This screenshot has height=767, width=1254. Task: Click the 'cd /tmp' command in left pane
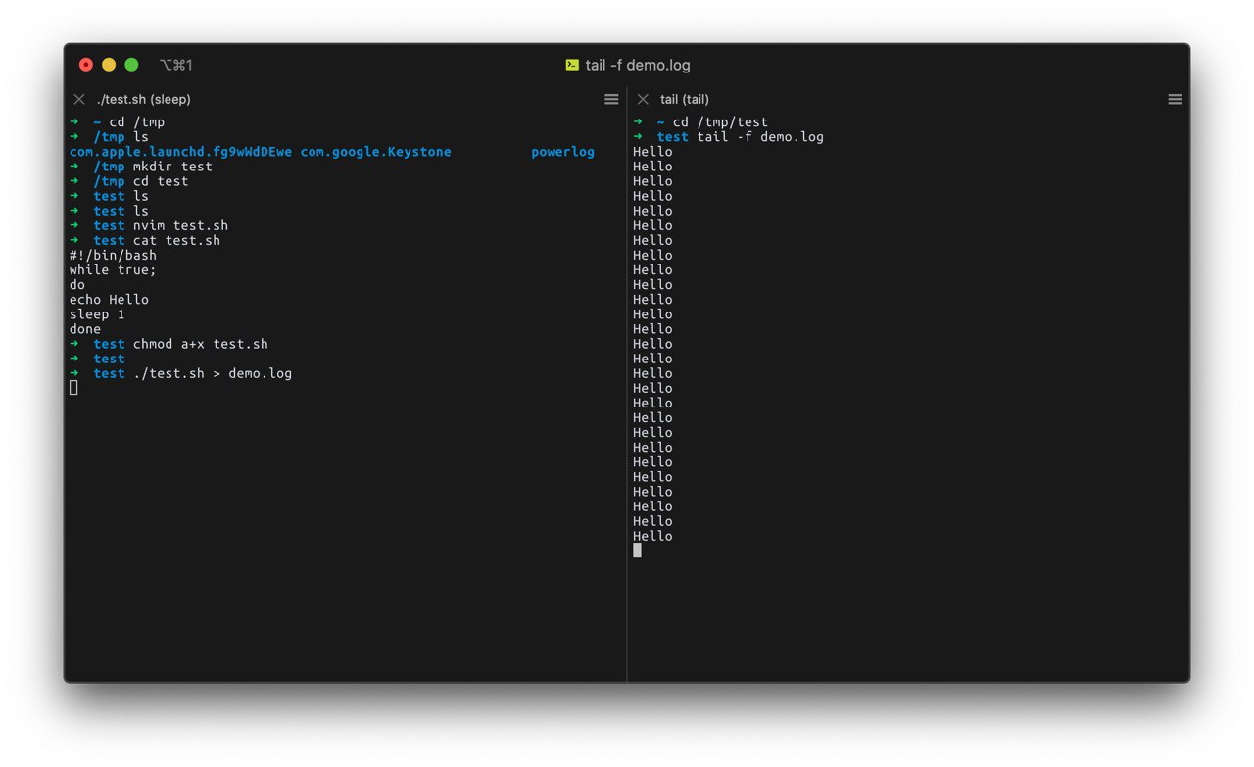[x=137, y=122]
